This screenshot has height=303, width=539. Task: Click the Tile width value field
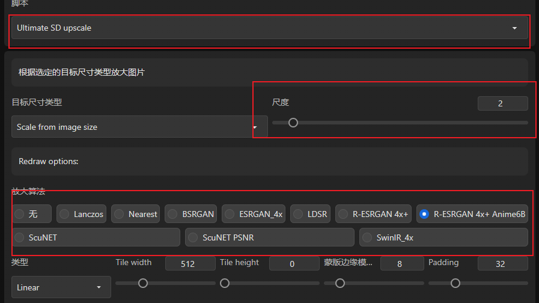pyautogui.click(x=190, y=263)
